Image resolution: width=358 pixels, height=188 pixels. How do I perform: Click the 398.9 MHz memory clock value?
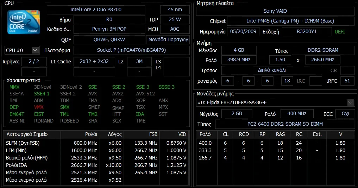(239, 60)
